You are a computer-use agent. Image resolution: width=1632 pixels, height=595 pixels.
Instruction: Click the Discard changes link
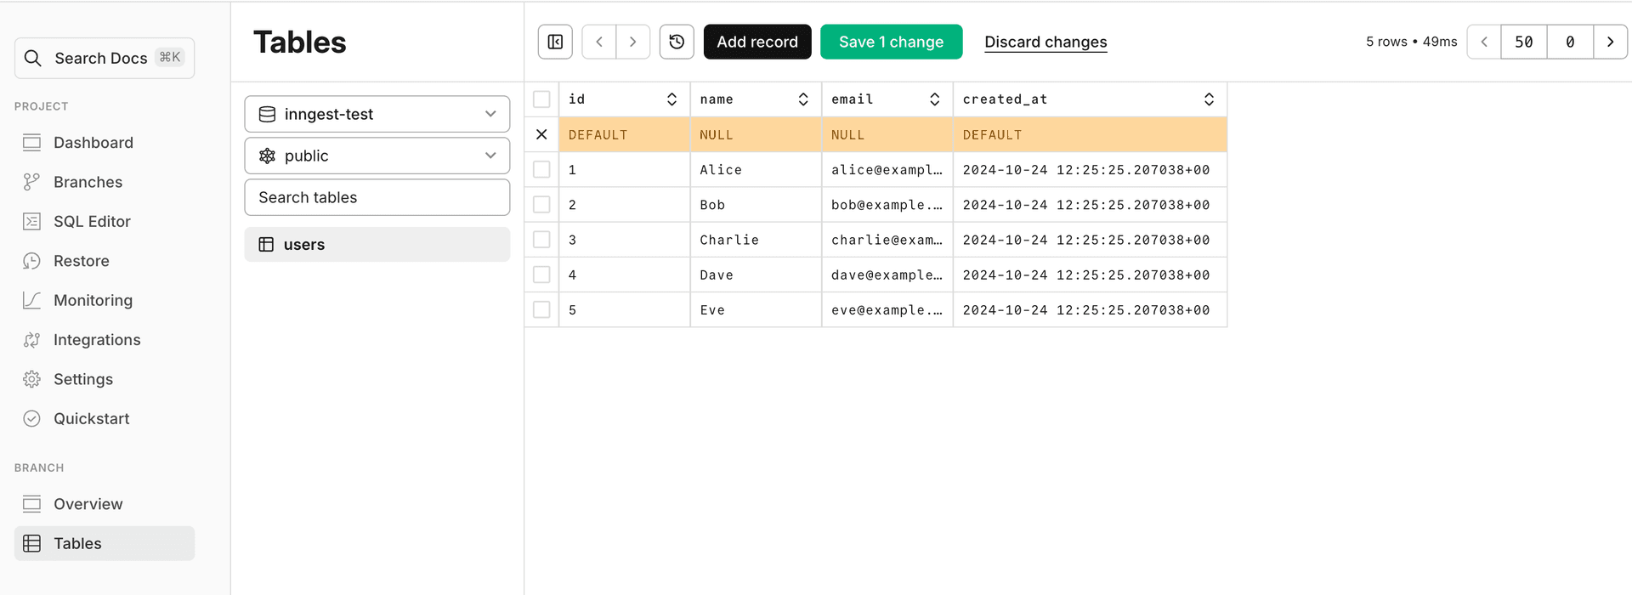pos(1045,42)
